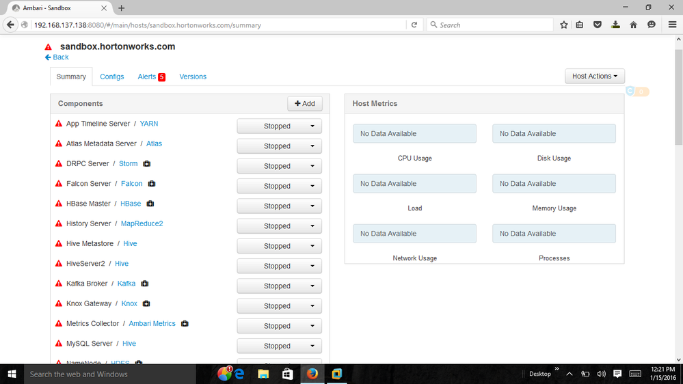
Task: Open the Kafka Broker Stopped dropdown
Action: click(x=279, y=286)
